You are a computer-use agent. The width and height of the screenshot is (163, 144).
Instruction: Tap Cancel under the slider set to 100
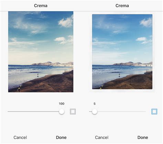click(20, 137)
